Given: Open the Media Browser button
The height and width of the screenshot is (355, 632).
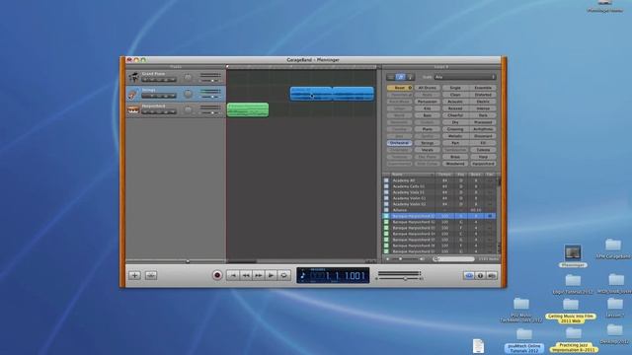Looking at the screenshot, I should (492, 276).
